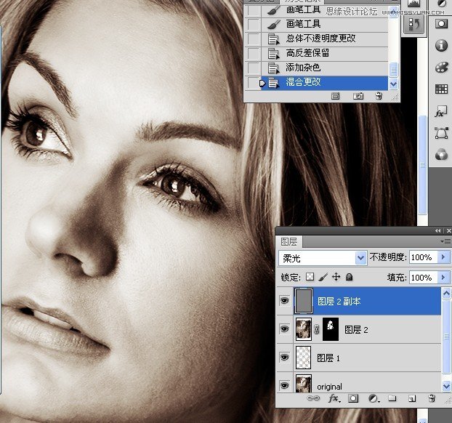Lock all with padlock icon

tap(349, 277)
